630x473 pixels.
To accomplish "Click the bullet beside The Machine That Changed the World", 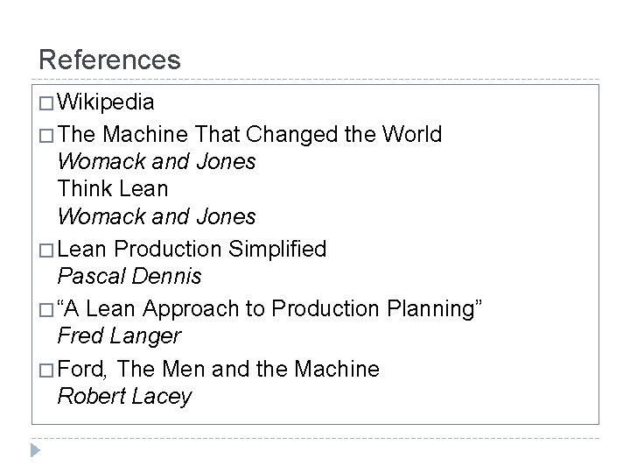I will tap(46, 136).
